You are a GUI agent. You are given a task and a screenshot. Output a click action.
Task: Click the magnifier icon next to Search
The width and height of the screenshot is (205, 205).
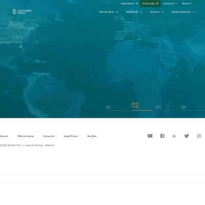click(191, 3)
